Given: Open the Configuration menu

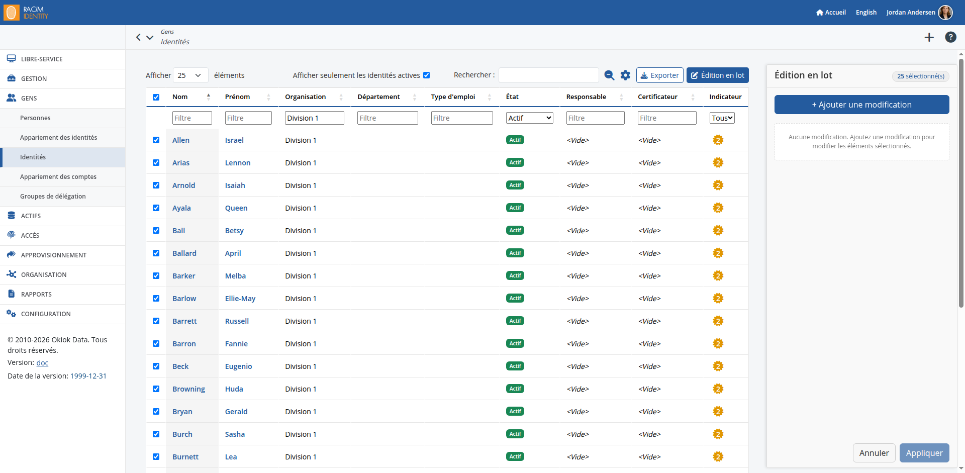Looking at the screenshot, I should coord(63,314).
